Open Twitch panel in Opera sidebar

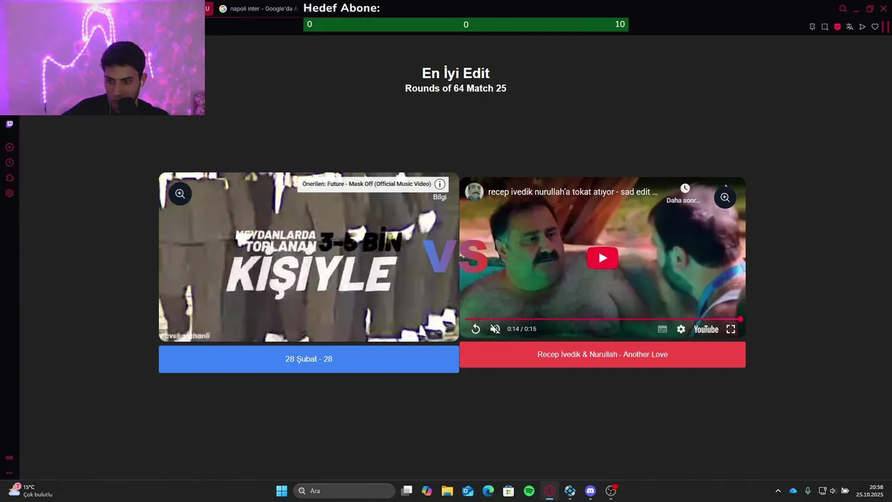tap(10, 124)
